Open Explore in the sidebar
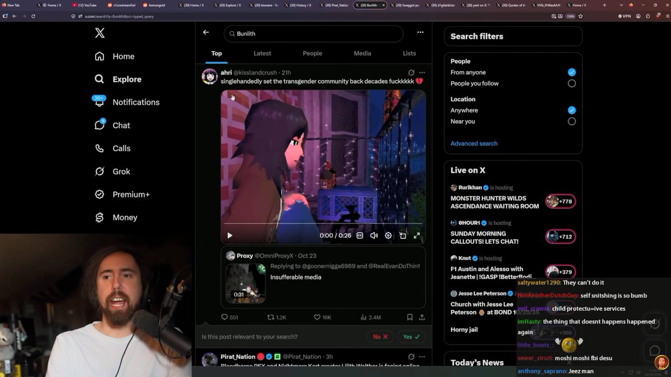Screen dimensions: 671x377 pyautogui.click(x=118, y=79)
